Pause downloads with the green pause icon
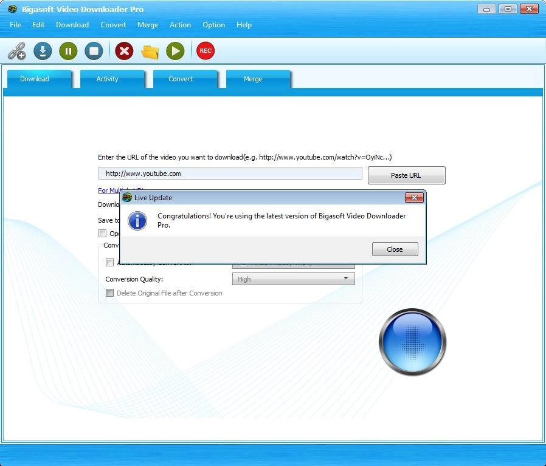The width and height of the screenshot is (546, 466). 68,51
